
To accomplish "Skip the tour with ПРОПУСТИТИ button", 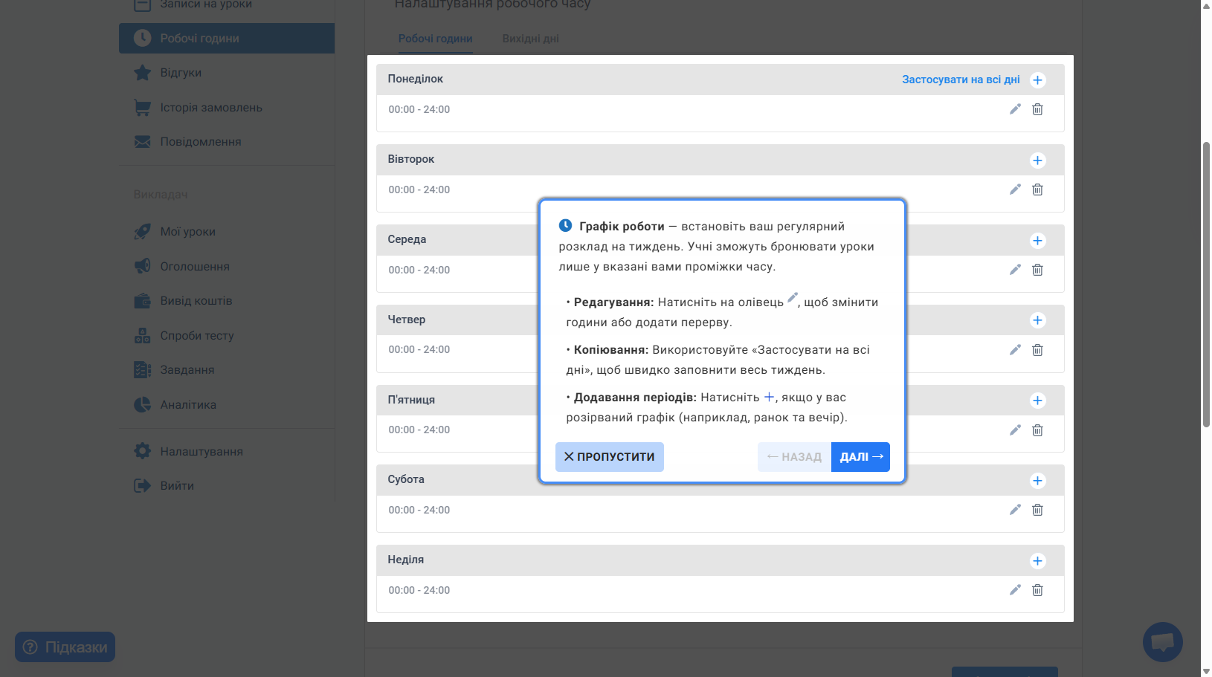I will [610, 457].
